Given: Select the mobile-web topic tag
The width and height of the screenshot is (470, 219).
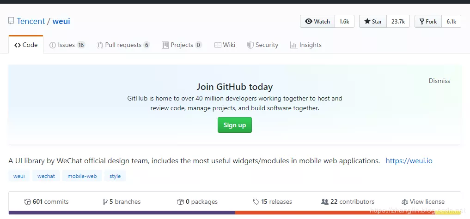Looking at the screenshot, I should (82, 176).
